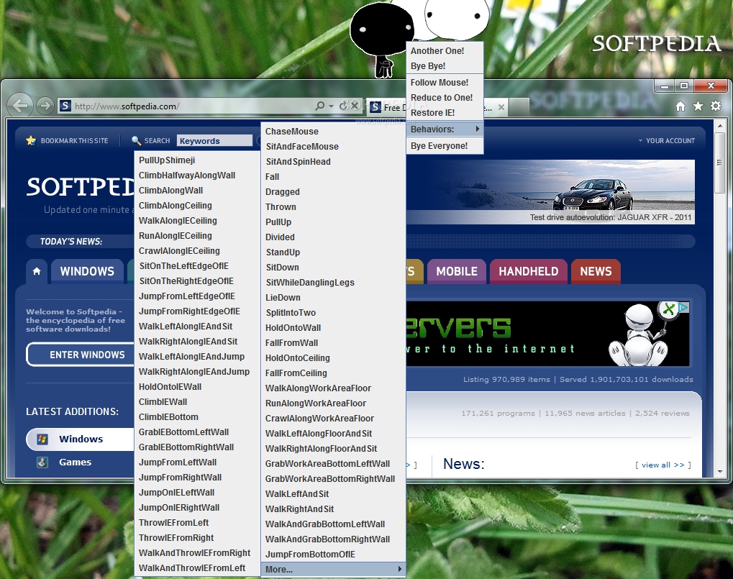Select Another One! from Shimeji menu
This screenshot has height=579, width=733.
click(445, 51)
